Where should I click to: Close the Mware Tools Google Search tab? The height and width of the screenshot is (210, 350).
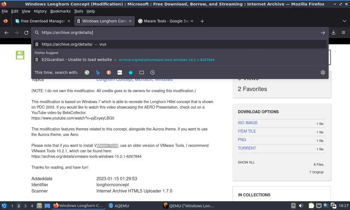pyautogui.click(x=192, y=21)
